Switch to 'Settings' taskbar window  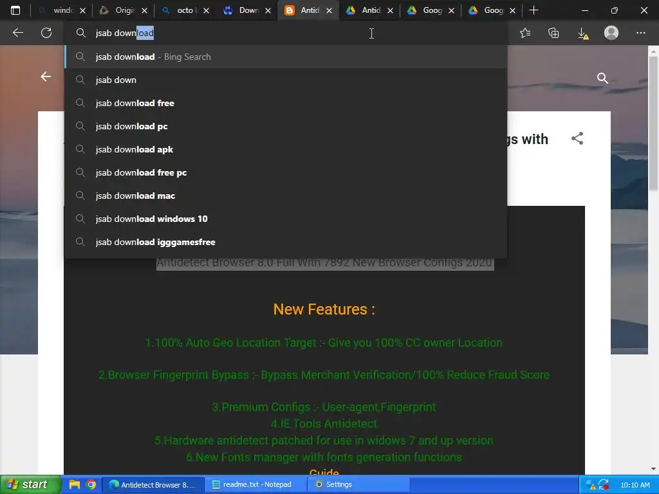[359, 485]
